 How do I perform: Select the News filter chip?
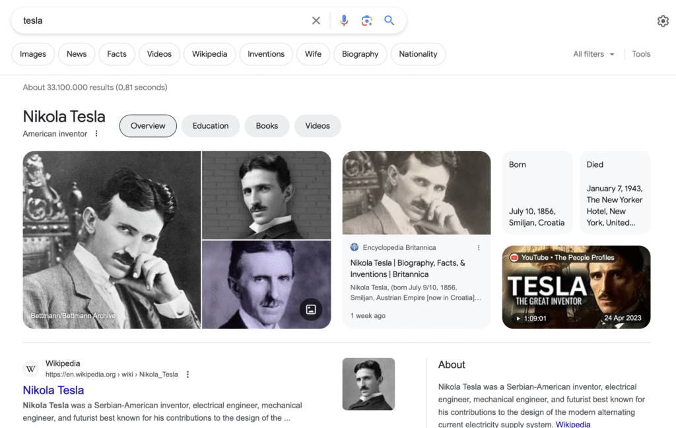pyautogui.click(x=77, y=54)
